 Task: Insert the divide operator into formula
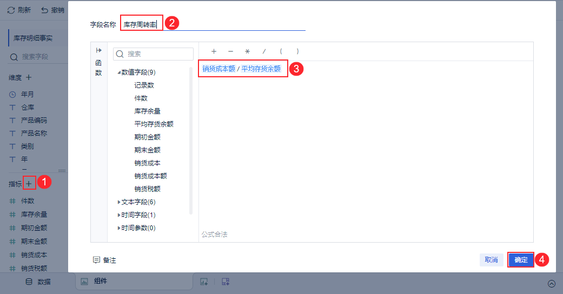click(x=264, y=51)
